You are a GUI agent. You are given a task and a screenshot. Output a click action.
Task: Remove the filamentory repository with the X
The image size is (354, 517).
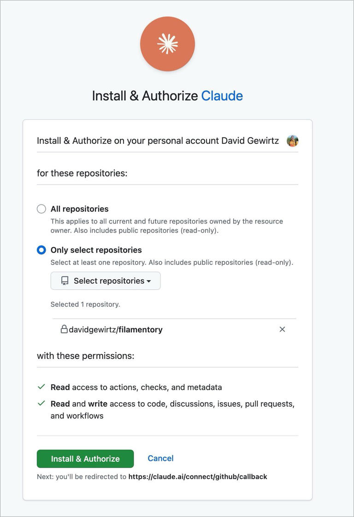[x=282, y=329]
